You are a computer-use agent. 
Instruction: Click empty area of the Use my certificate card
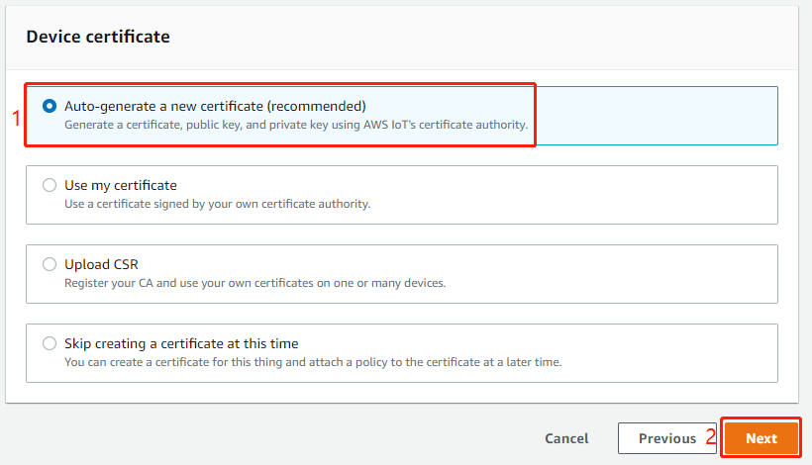pyautogui.click(x=614, y=194)
